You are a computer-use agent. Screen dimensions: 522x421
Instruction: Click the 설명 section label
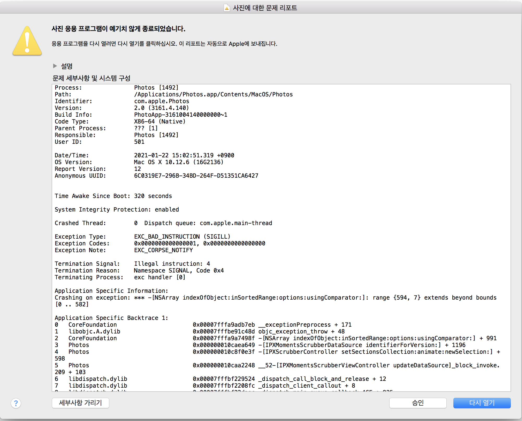coord(66,66)
